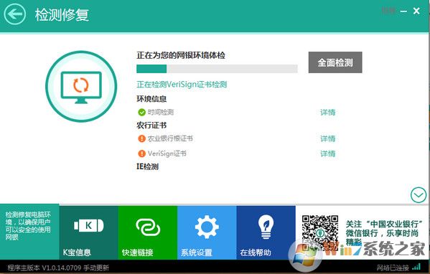Click the warning icon beside VeriSign证书
Viewport: 430px width, 274px height.
(141, 153)
